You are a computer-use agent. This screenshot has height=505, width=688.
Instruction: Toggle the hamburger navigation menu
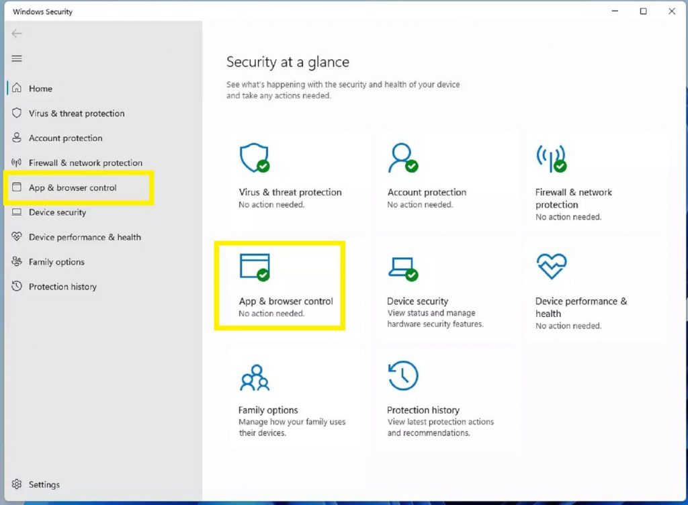[x=17, y=58]
